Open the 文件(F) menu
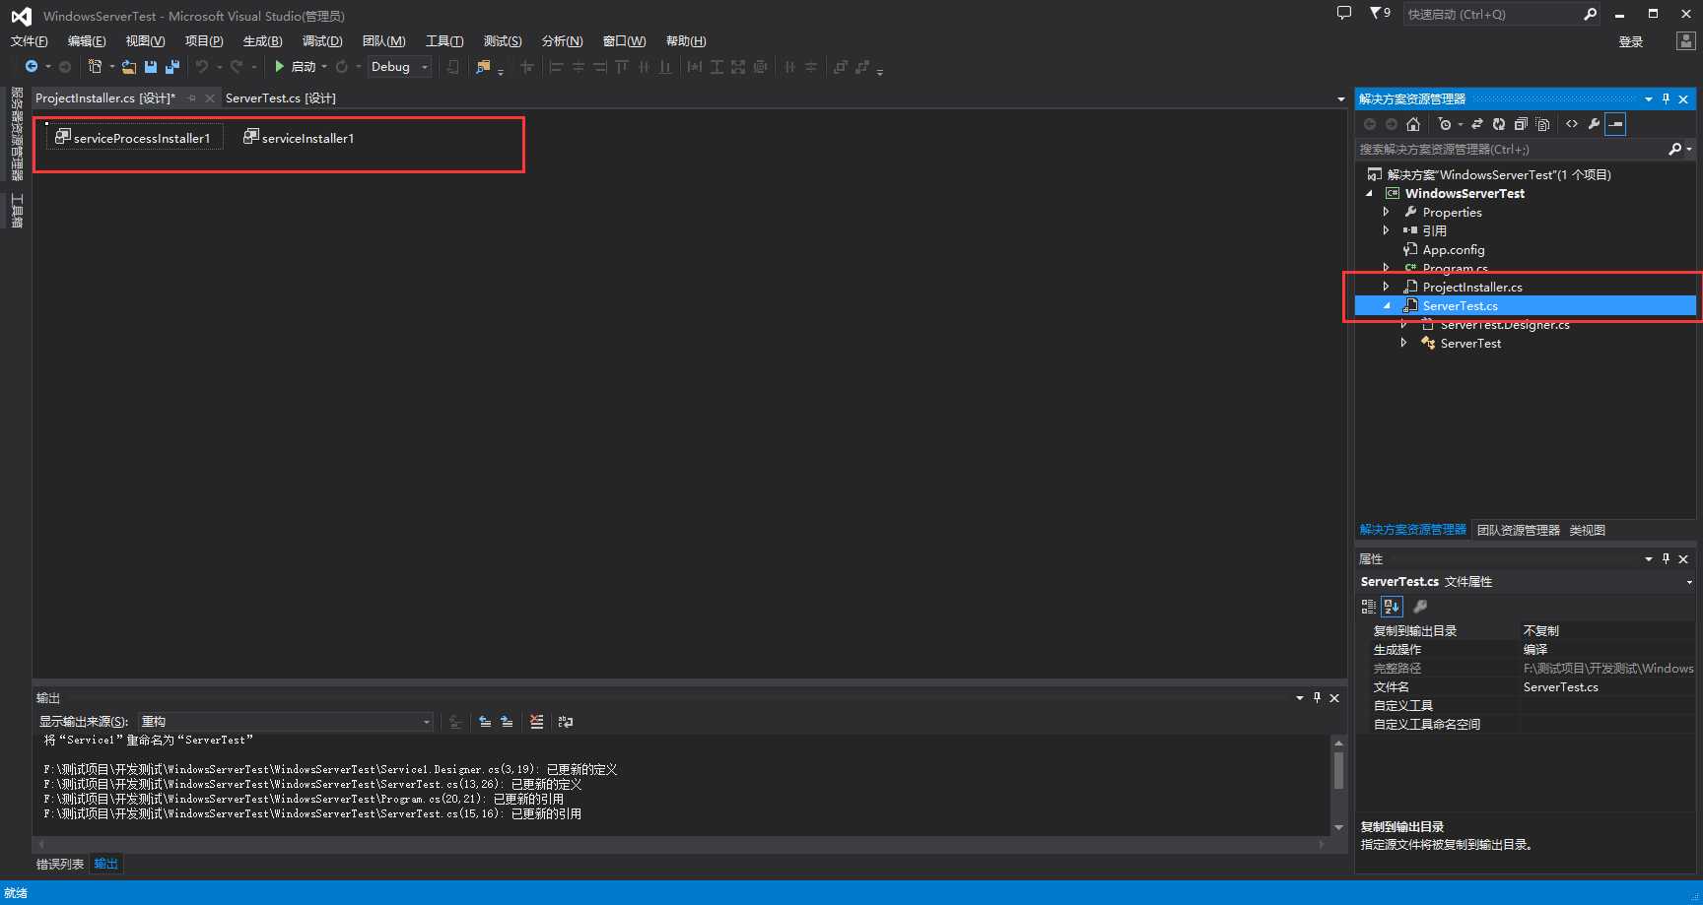Screen dimensions: 1703x905 point(29,41)
